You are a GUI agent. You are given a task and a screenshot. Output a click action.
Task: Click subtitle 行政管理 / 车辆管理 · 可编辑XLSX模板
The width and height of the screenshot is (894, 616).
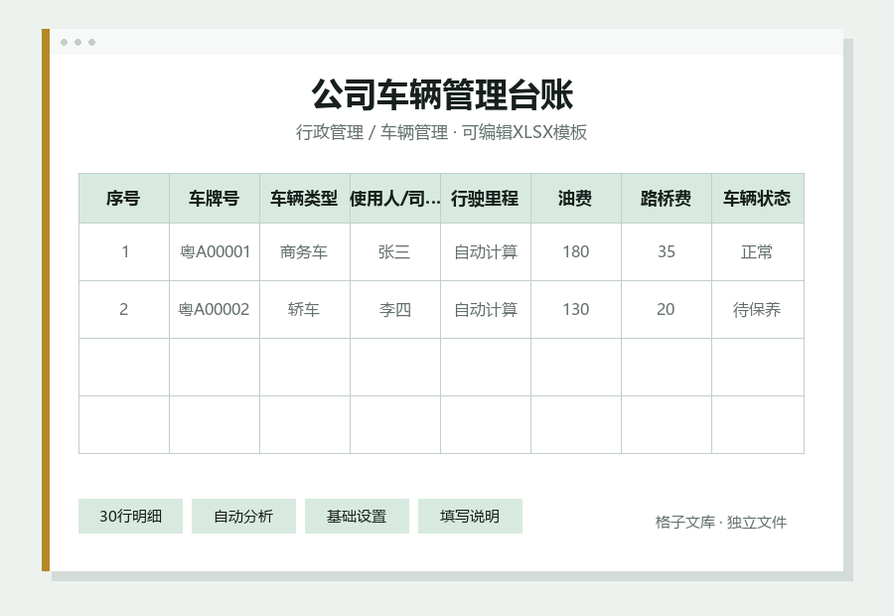tap(441, 132)
